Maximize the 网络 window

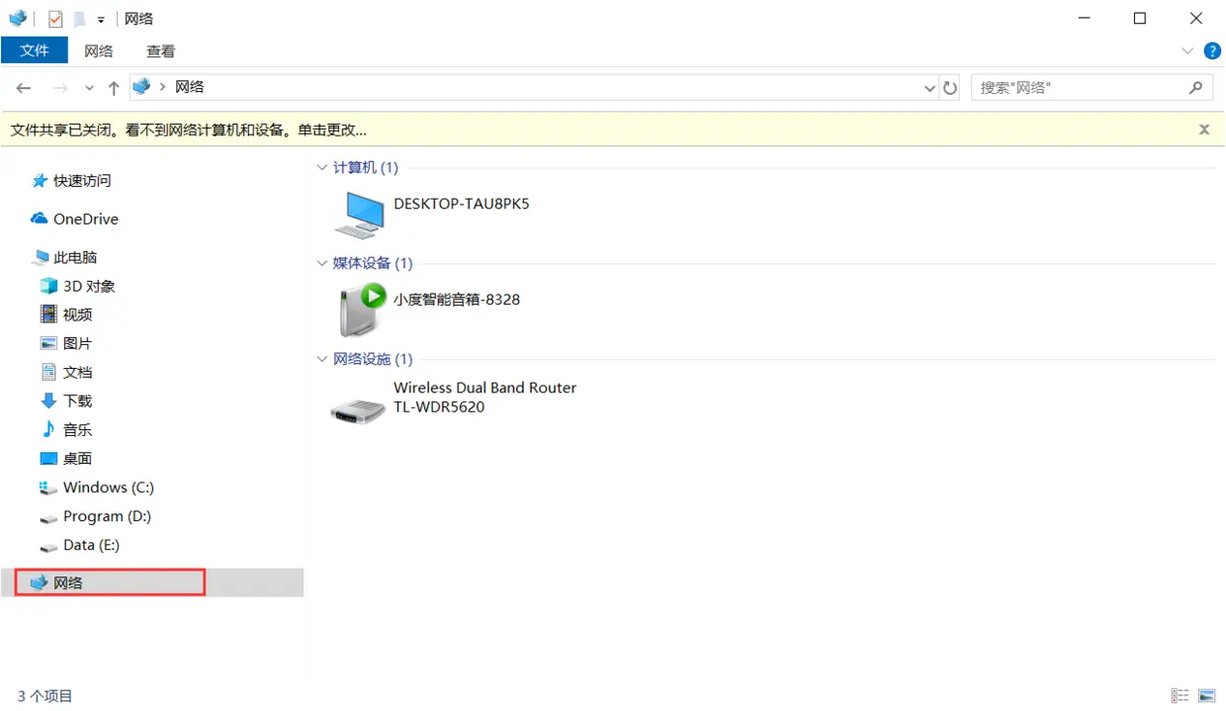click(1140, 19)
